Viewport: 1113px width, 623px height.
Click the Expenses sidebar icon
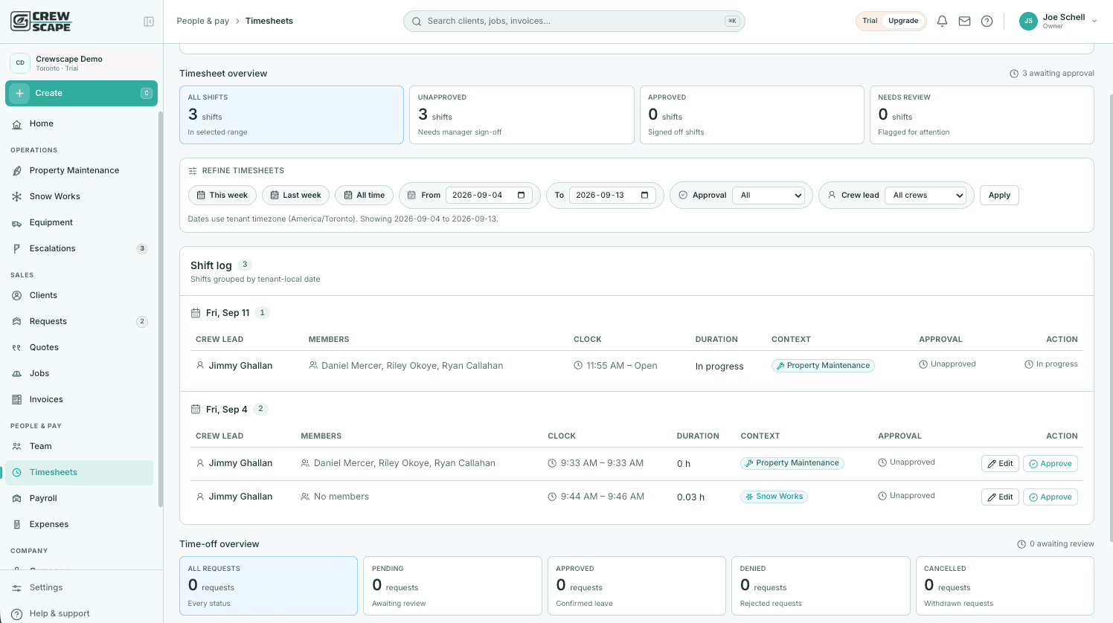pyautogui.click(x=17, y=525)
